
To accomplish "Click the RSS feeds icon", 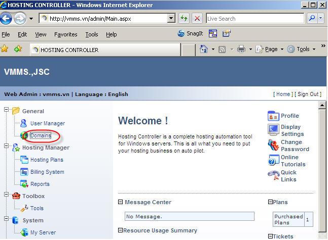I will click(x=222, y=50).
